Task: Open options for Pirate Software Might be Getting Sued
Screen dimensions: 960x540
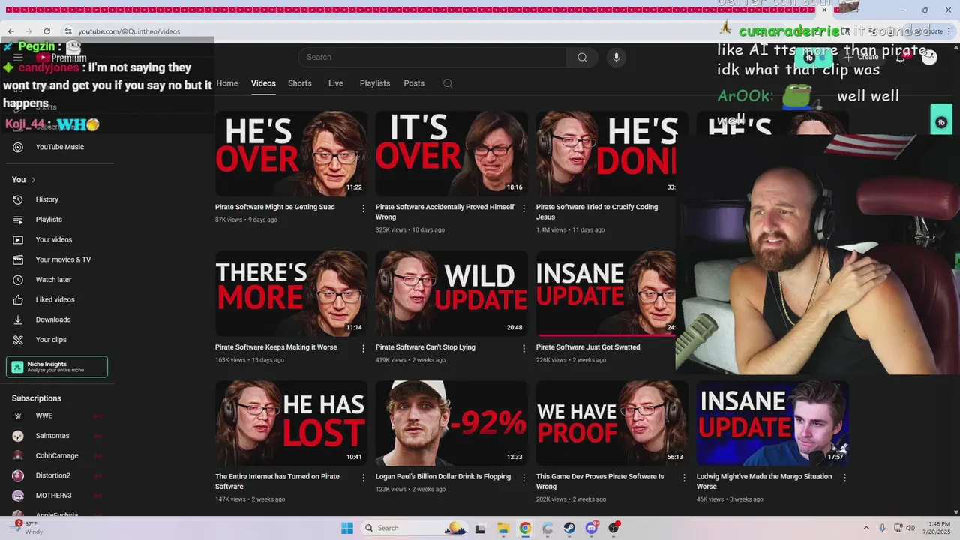Action: point(364,208)
